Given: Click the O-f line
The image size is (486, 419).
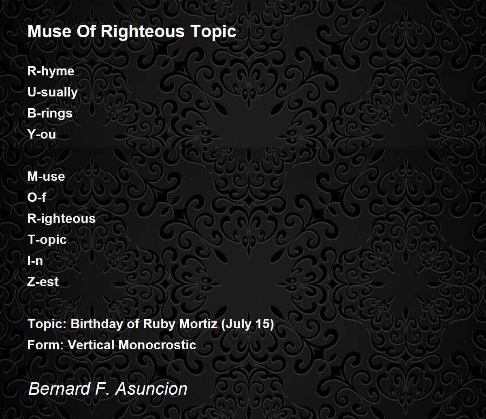Looking at the screenshot, I should [37, 198].
